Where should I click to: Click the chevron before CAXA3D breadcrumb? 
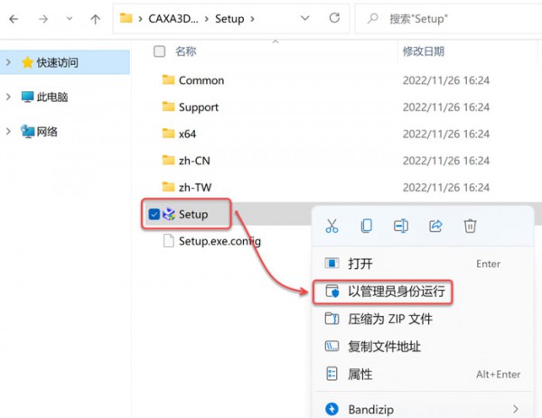[140, 19]
